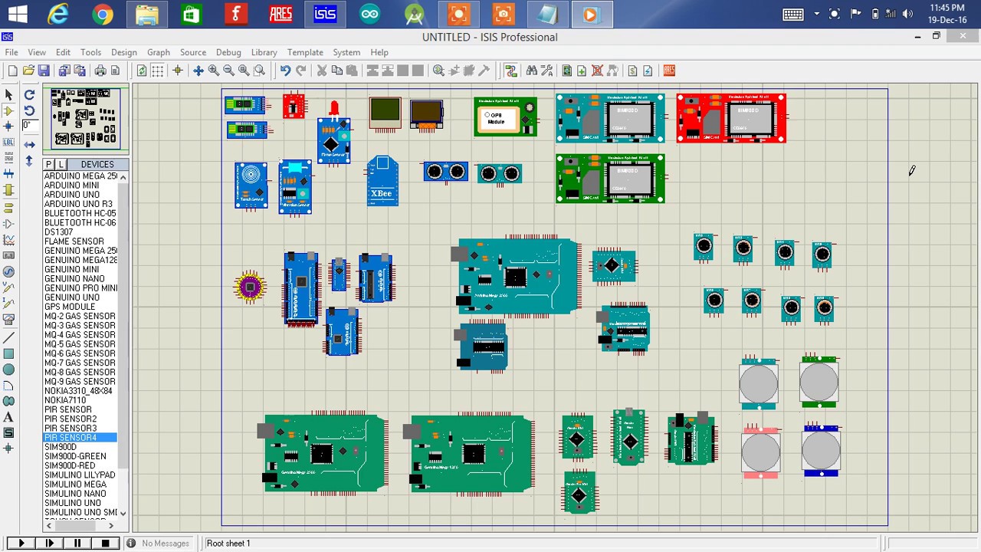
Task: Create a new design file
Action: (12, 71)
